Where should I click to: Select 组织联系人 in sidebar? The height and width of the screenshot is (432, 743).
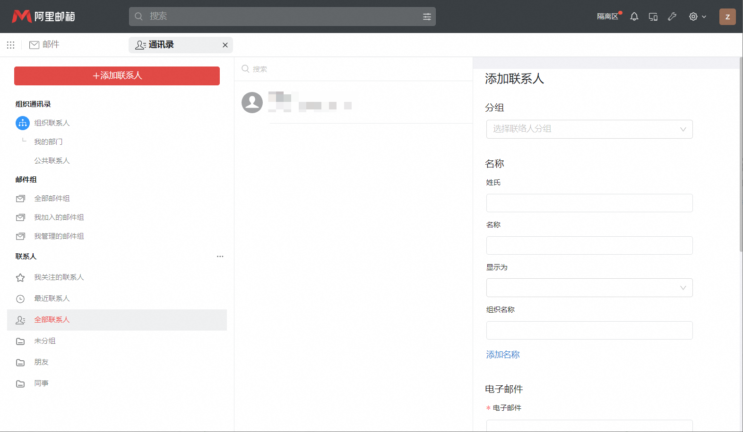52,123
